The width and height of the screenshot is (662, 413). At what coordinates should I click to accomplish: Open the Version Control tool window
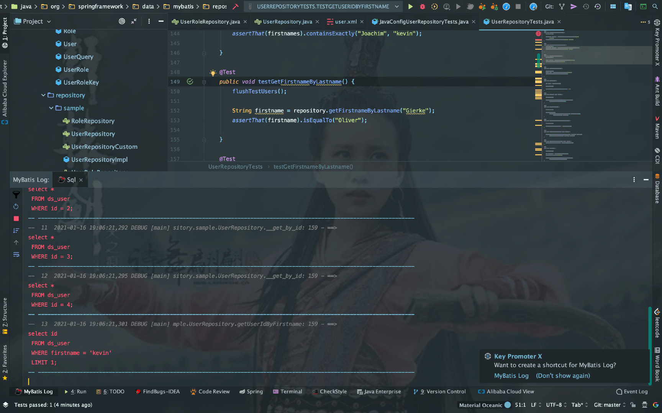coord(439,392)
